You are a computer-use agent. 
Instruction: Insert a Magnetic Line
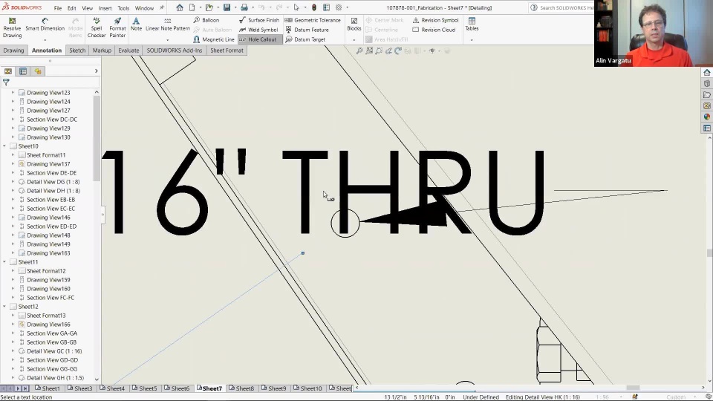click(x=214, y=39)
